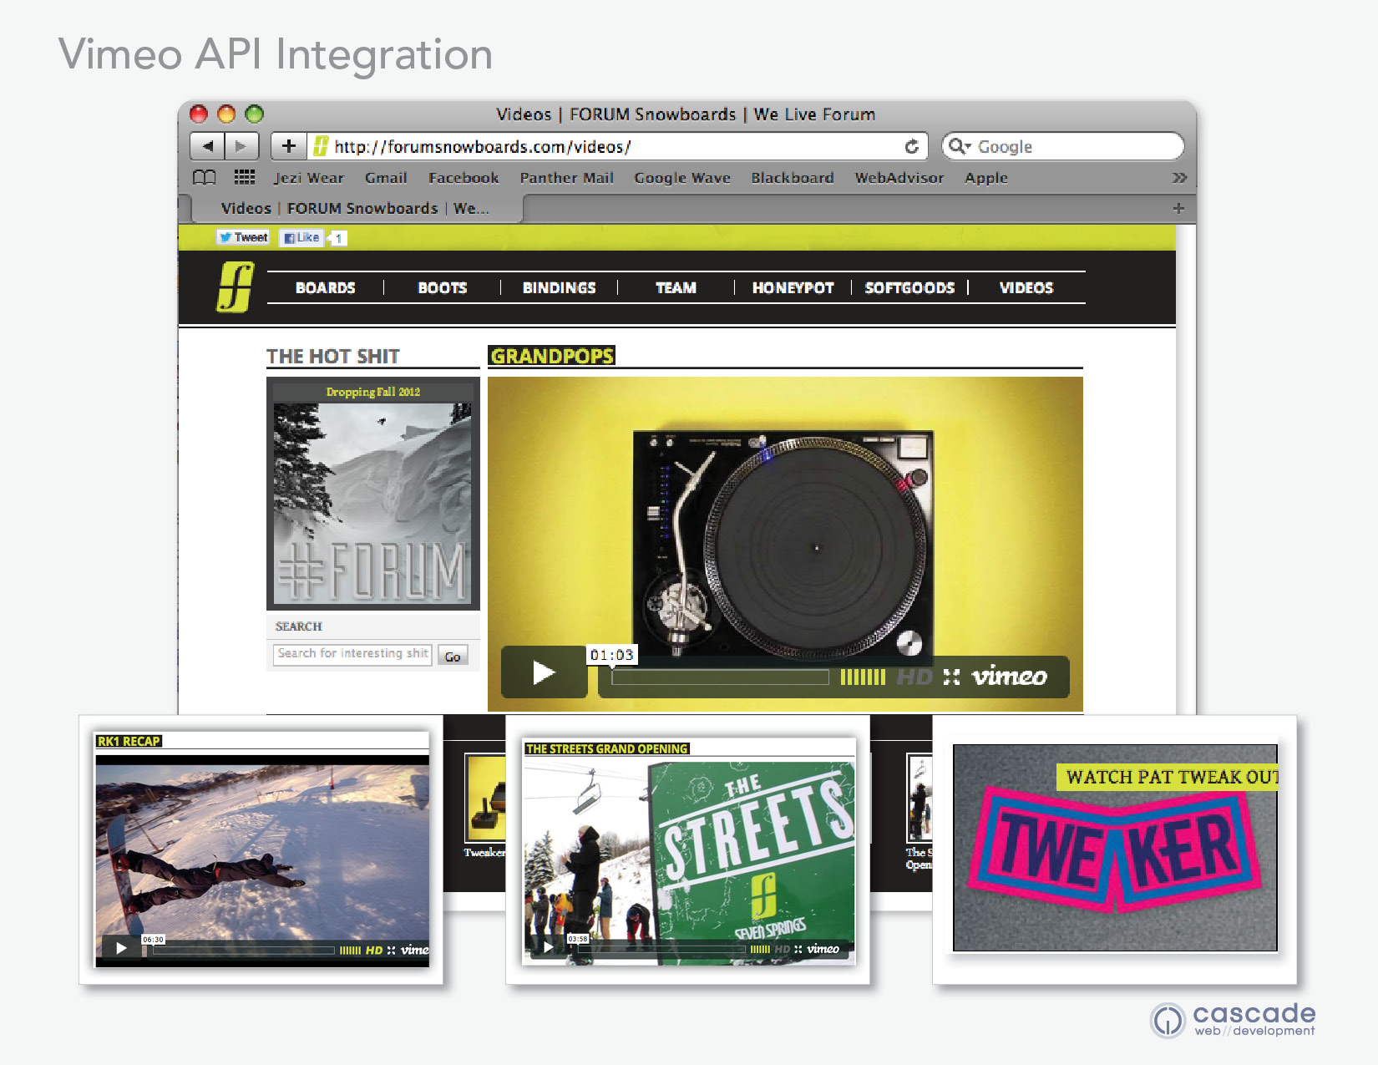Open the TEAM menu item
The width and height of the screenshot is (1378, 1065).
676,287
